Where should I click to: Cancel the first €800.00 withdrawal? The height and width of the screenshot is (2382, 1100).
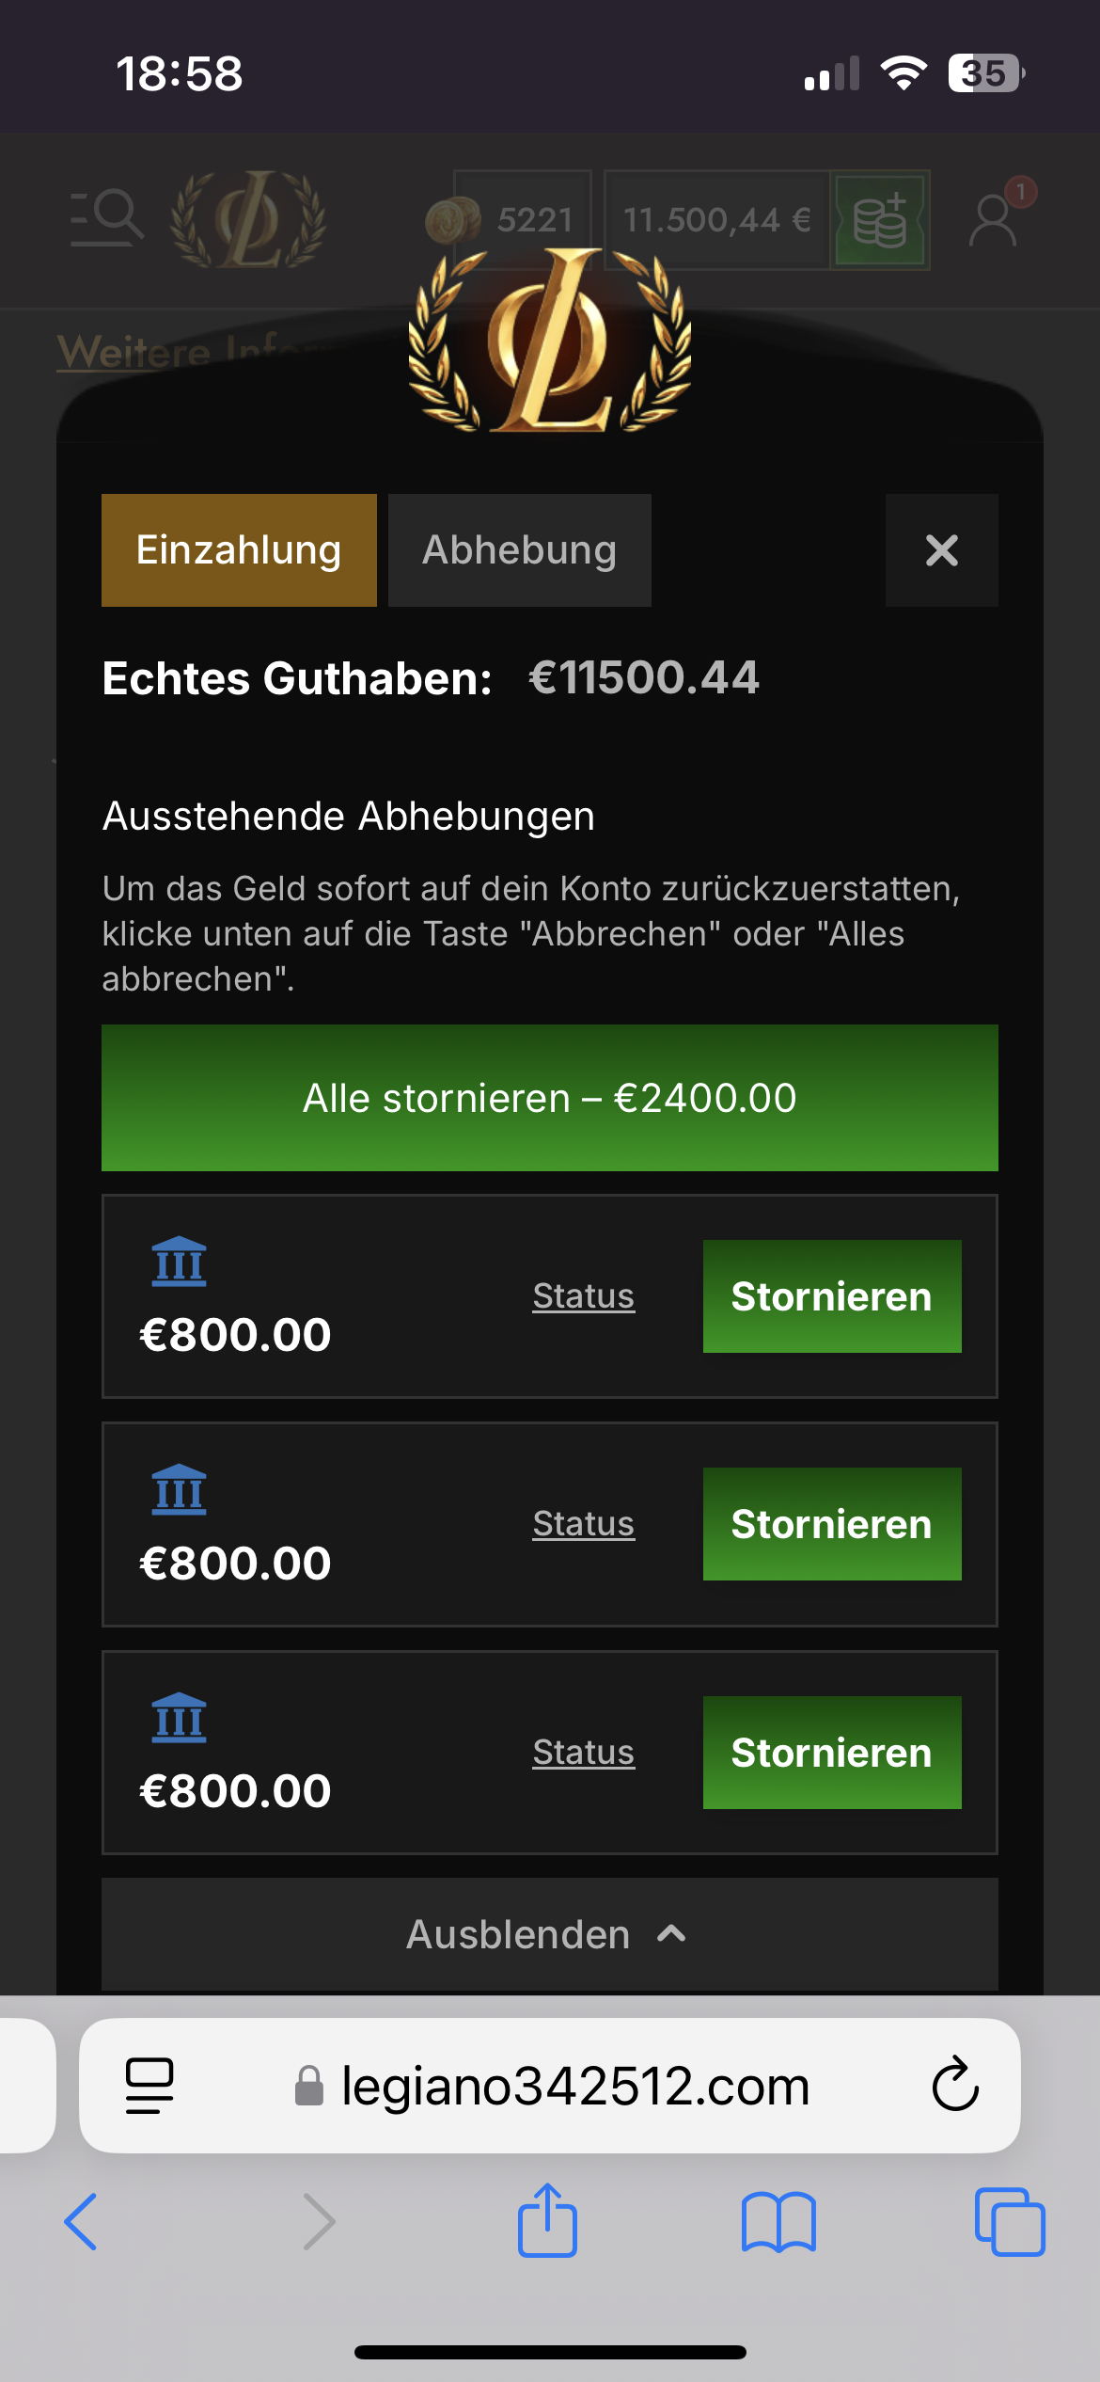pos(831,1296)
